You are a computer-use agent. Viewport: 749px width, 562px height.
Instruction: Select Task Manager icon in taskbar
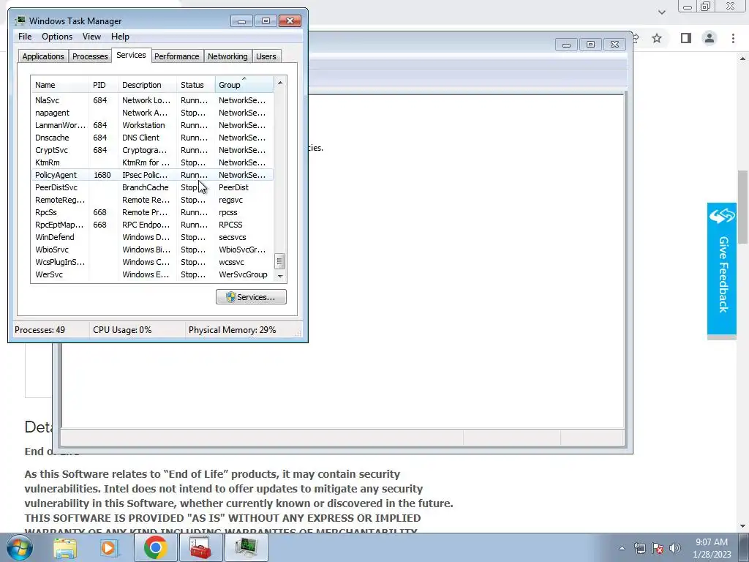pyautogui.click(x=246, y=547)
